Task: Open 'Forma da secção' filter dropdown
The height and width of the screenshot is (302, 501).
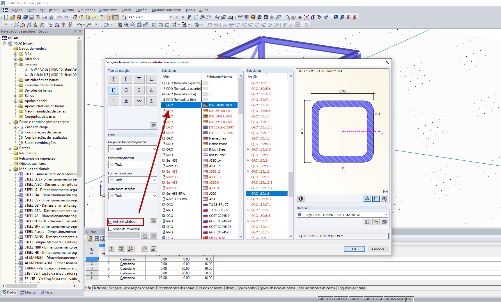Action: pos(133,180)
